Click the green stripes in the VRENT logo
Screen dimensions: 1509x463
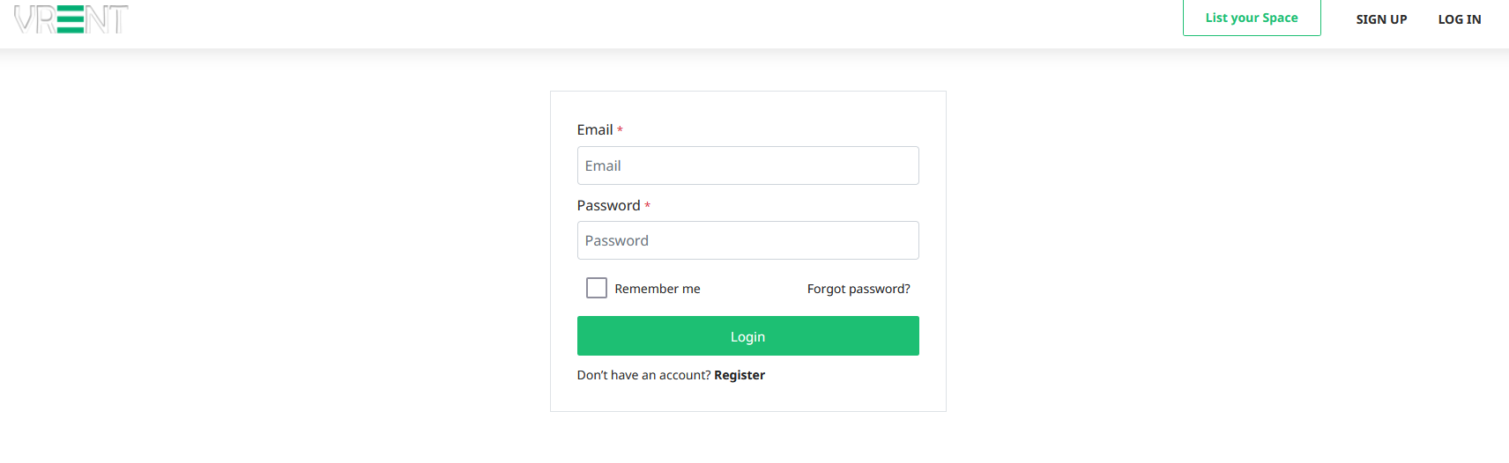(x=71, y=18)
